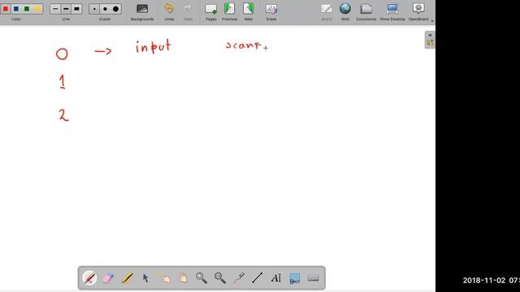
Task: Choose the thin line width
Action: pyautogui.click(x=55, y=9)
